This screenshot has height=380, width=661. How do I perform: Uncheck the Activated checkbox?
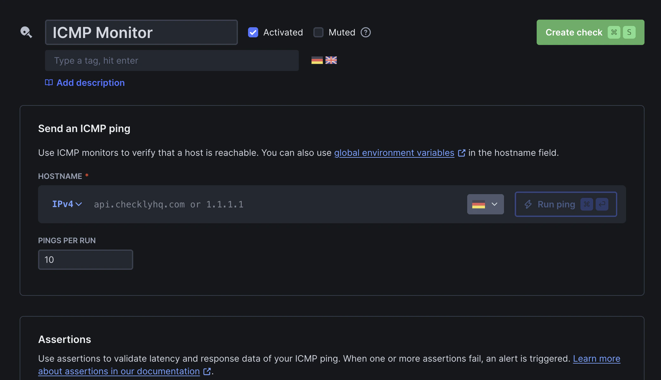coord(253,32)
